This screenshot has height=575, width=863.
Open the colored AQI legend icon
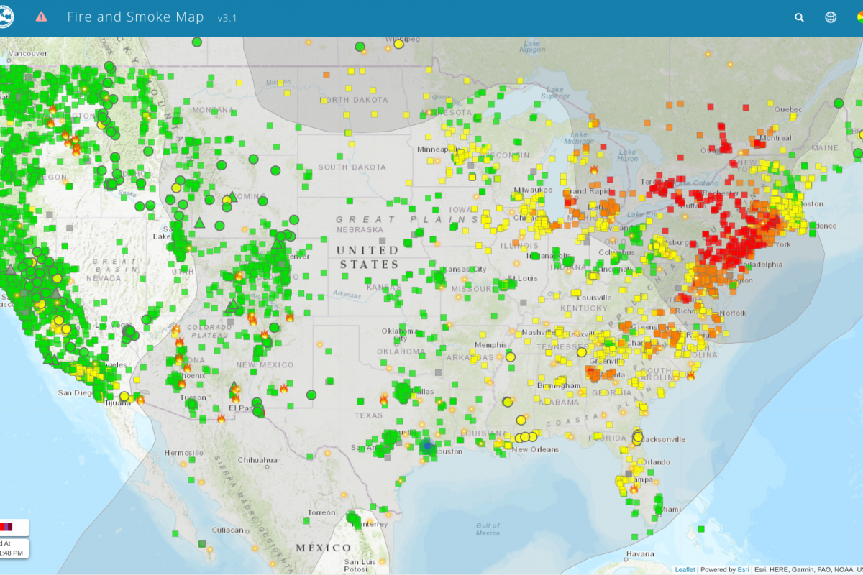click(x=859, y=17)
